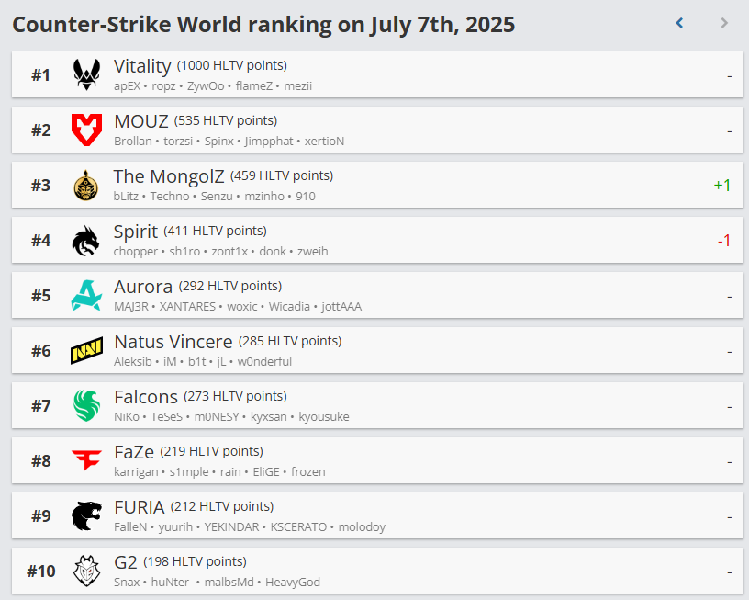Open The MongolZ team name link
The height and width of the screenshot is (600, 749).
[x=169, y=176]
